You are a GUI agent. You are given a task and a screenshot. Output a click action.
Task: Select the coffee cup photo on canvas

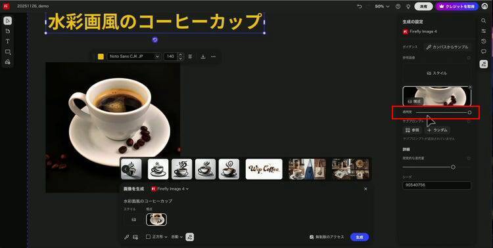(113, 127)
